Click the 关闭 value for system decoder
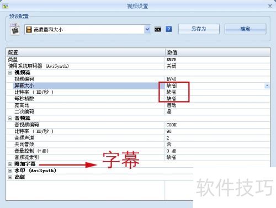This screenshot has width=276, height=208. (x=171, y=66)
